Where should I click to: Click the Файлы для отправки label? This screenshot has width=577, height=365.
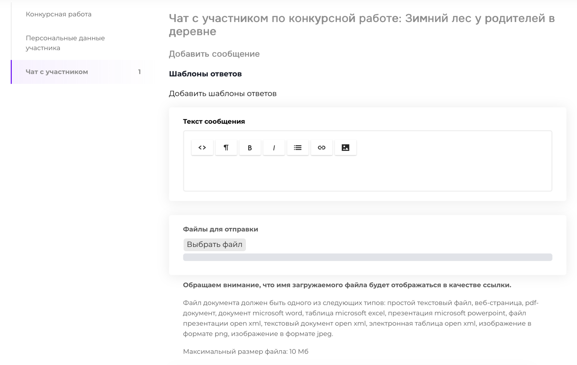click(220, 229)
